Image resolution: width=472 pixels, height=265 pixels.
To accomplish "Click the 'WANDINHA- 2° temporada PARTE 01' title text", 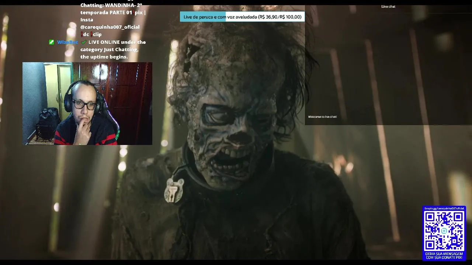I will click(111, 9).
